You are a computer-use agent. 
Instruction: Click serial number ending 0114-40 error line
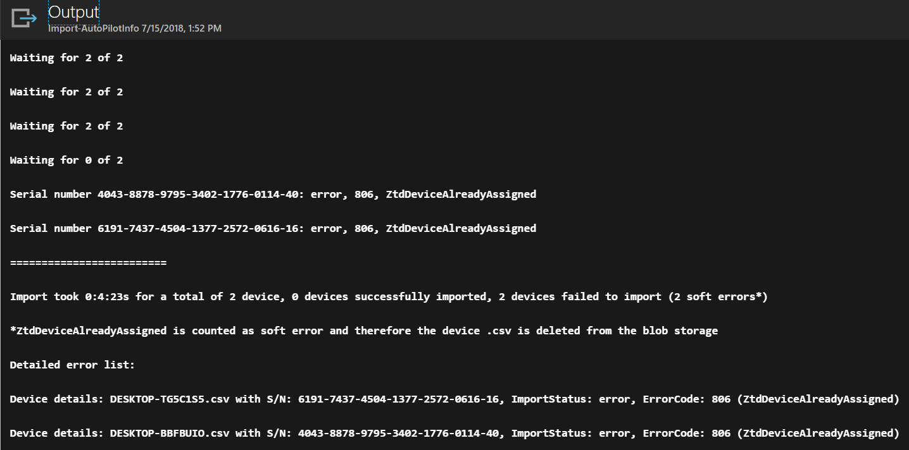(x=272, y=193)
